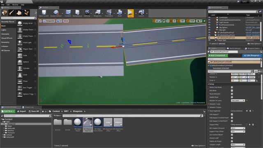Select the Cube placement icon
The width and height of the screenshot is (263, 148).
pyautogui.click(x=20, y=55)
